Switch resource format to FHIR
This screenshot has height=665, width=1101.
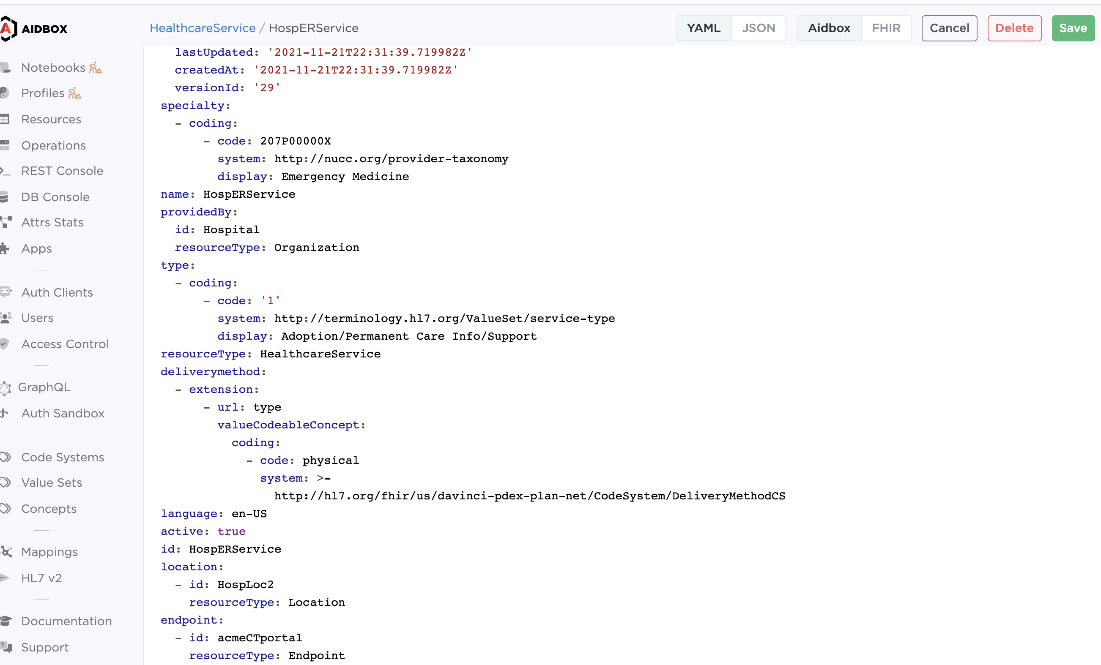click(x=886, y=28)
